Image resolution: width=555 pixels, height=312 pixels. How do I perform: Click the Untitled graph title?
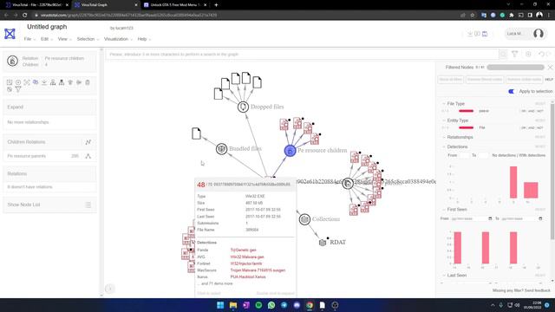pyautogui.click(x=47, y=27)
